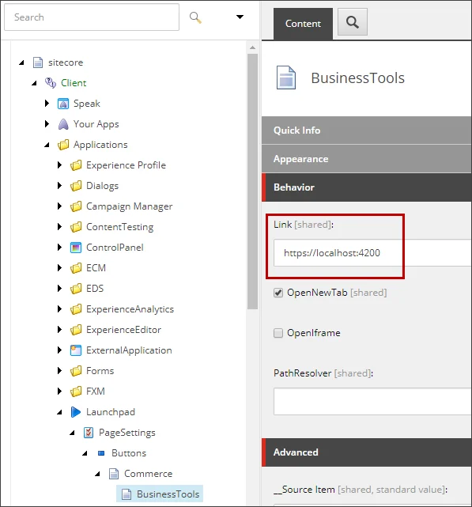The height and width of the screenshot is (507, 472).
Task: Expand the Your Apps node
Action: coord(47,124)
